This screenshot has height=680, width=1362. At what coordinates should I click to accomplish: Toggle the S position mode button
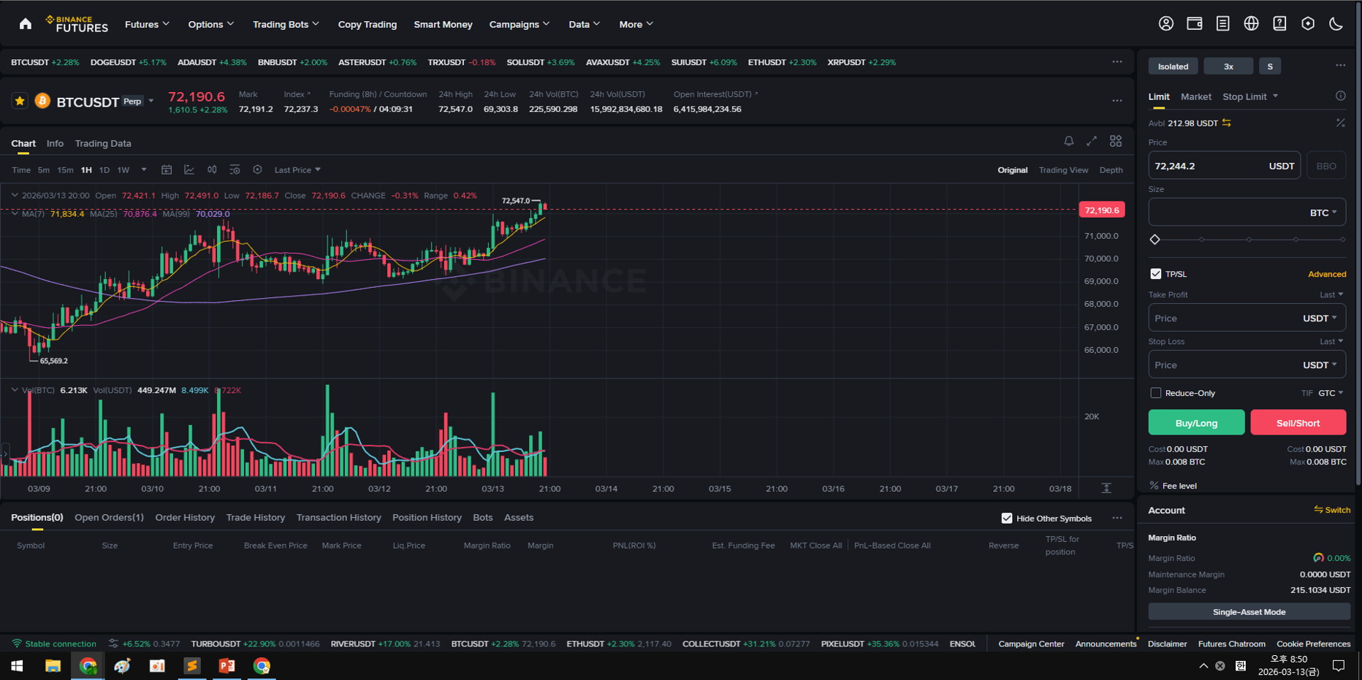(1270, 66)
